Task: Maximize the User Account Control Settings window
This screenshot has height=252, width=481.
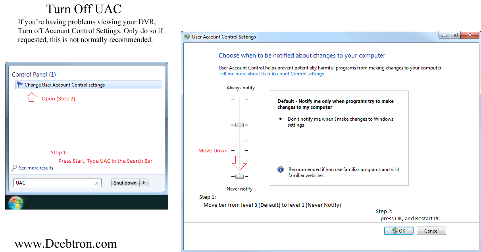Action: [x=455, y=35]
